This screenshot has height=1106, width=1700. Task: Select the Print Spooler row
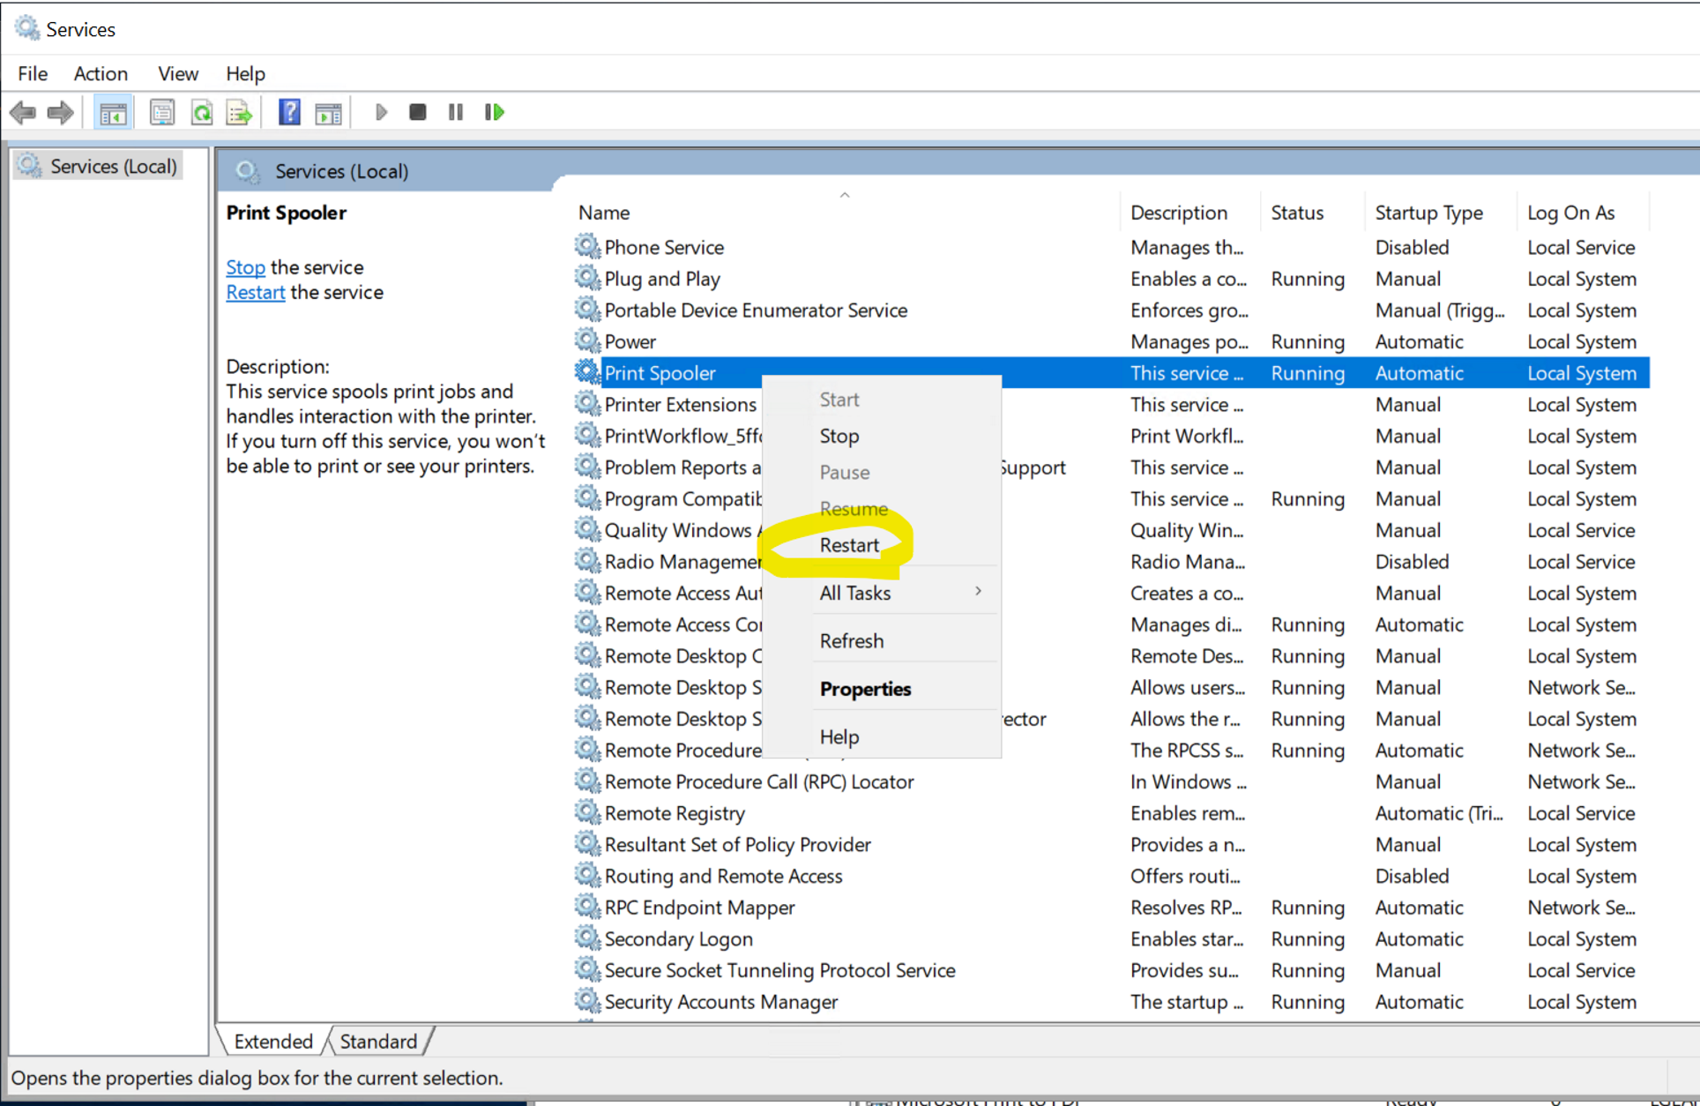(x=1111, y=373)
